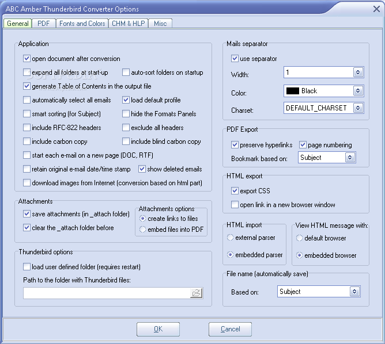Enable include RFC-822 headers
Image resolution: width=385 pixels, height=344 pixels.
point(27,128)
